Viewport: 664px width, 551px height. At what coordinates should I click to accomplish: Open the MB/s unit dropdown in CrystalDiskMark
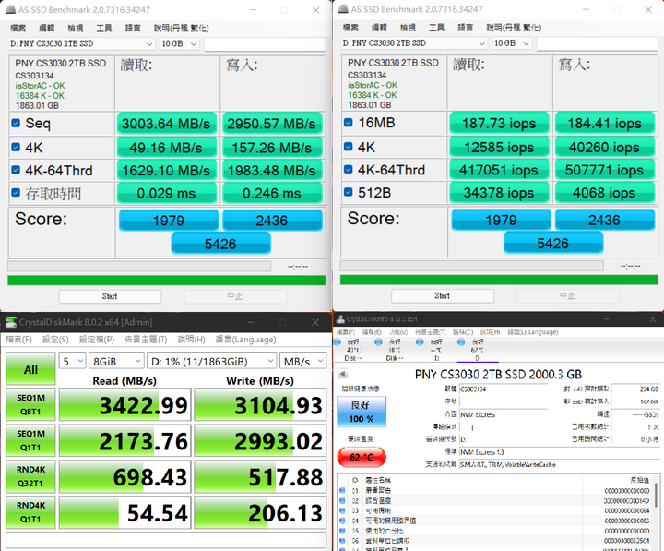click(302, 361)
